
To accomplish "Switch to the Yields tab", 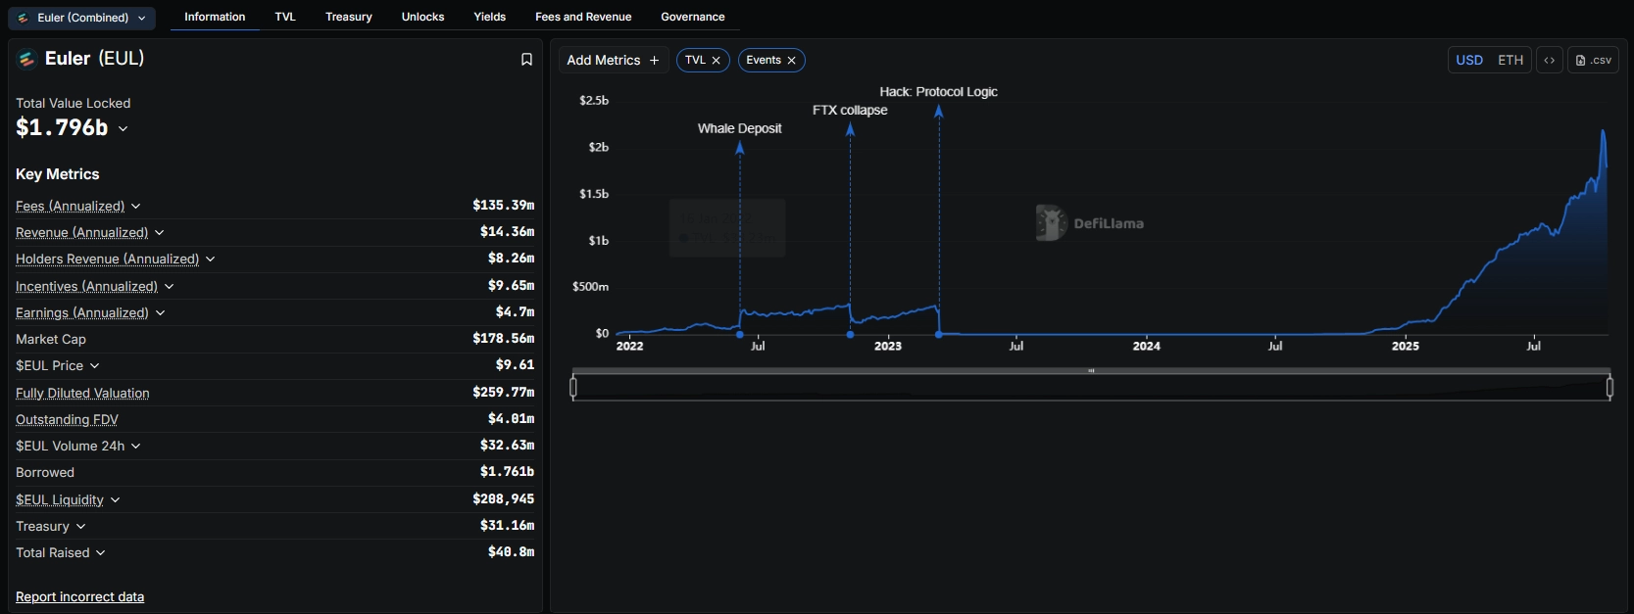I will pyautogui.click(x=489, y=17).
